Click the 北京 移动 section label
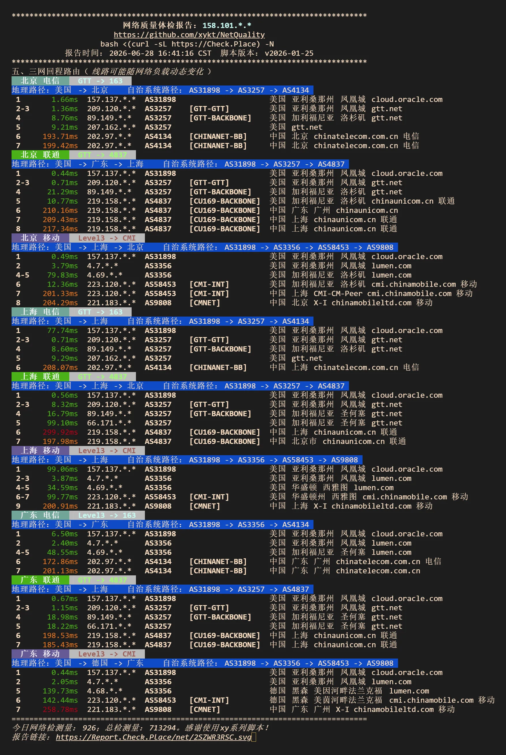This screenshot has width=506, height=755. 40,238
